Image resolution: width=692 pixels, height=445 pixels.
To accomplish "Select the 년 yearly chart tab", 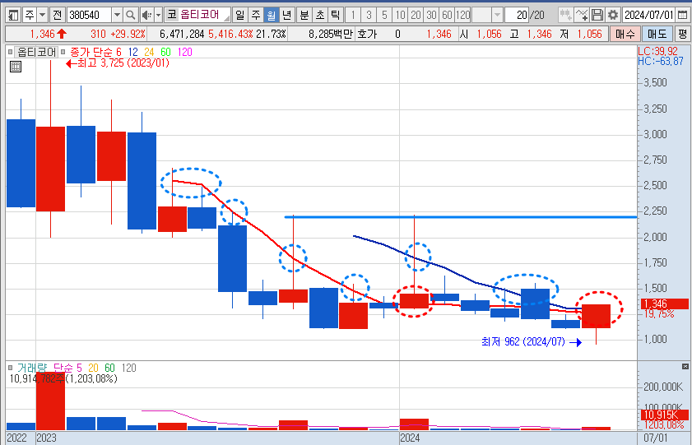I will (x=287, y=15).
